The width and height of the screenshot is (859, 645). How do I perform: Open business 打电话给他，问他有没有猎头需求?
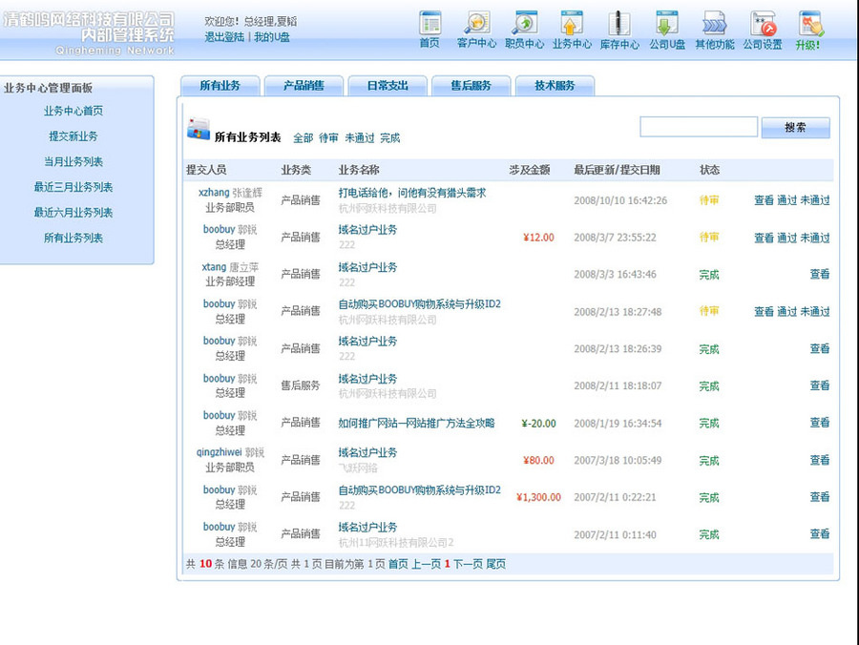coord(412,194)
